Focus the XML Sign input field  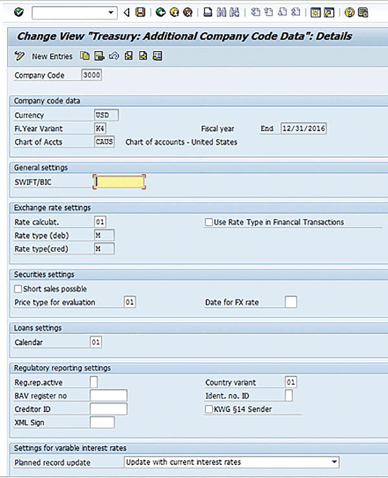102,422
